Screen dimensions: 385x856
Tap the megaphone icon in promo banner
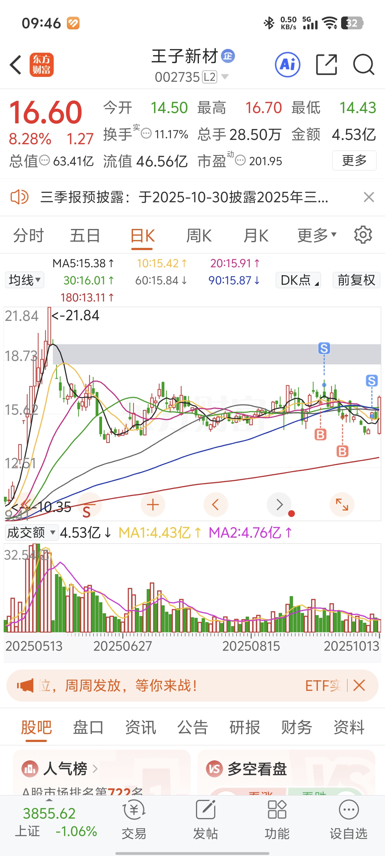click(25, 685)
